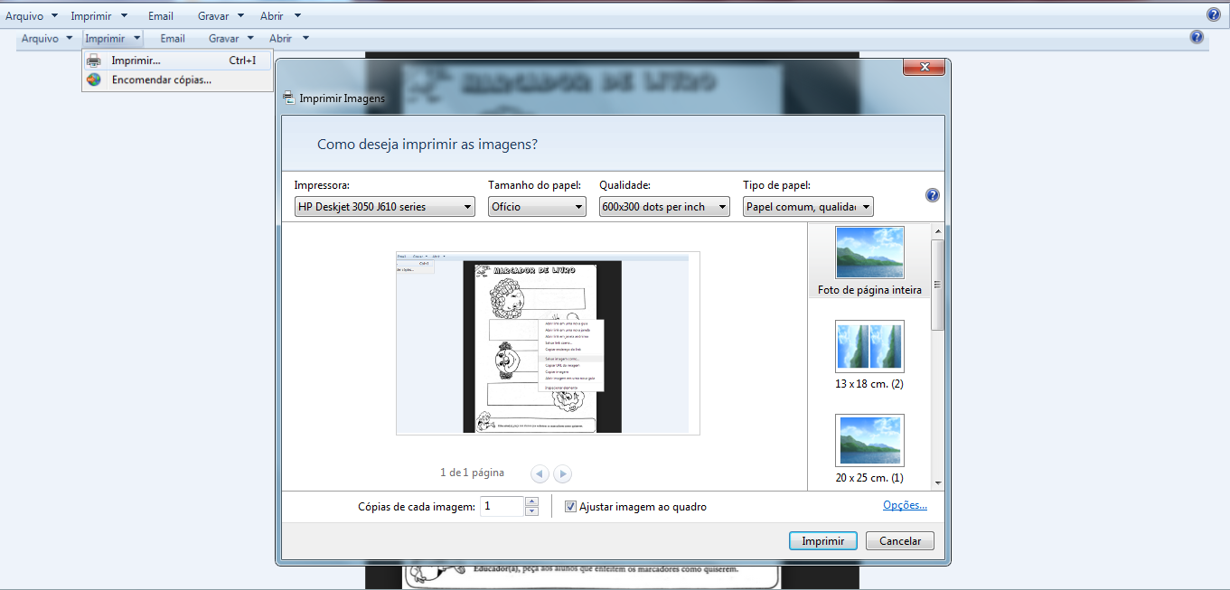Go to previous page arrow in preview
This screenshot has width=1230, height=590.
[x=540, y=473]
